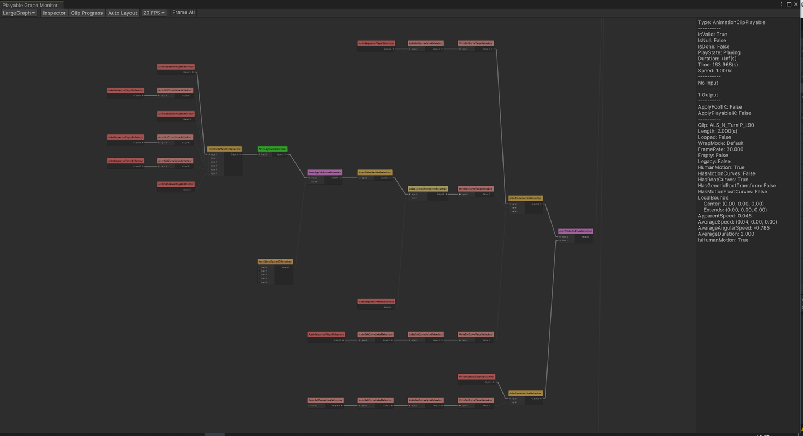Open the window's three-dot options menu
Image resolution: width=803 pixels, height=436 pixels.
coord(782,4)
